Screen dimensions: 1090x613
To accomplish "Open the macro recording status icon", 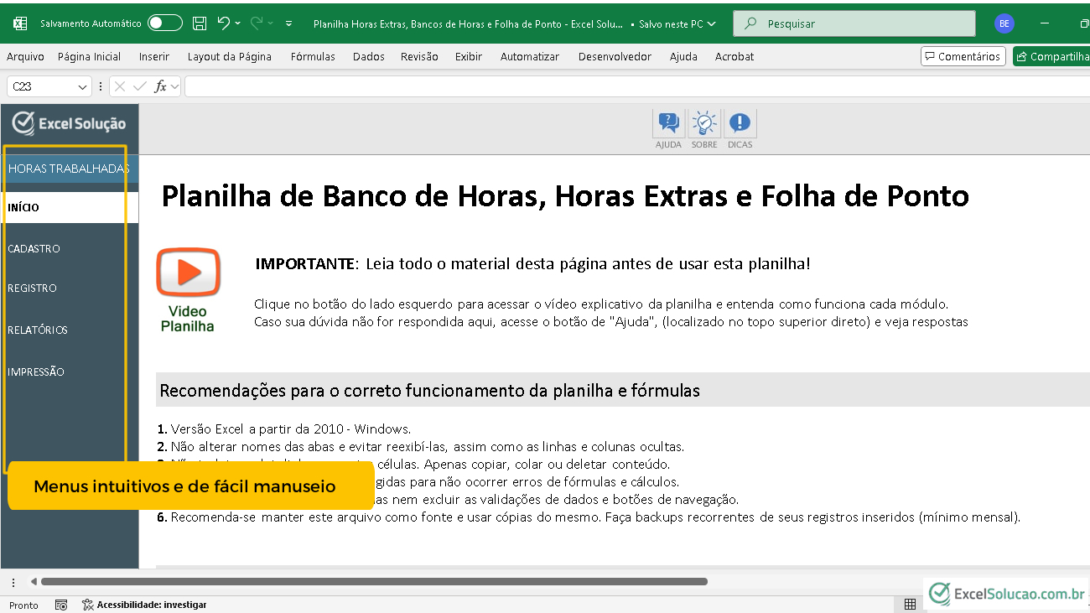I will [61, 605].
